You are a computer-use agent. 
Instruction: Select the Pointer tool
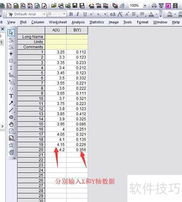[11, 32]
